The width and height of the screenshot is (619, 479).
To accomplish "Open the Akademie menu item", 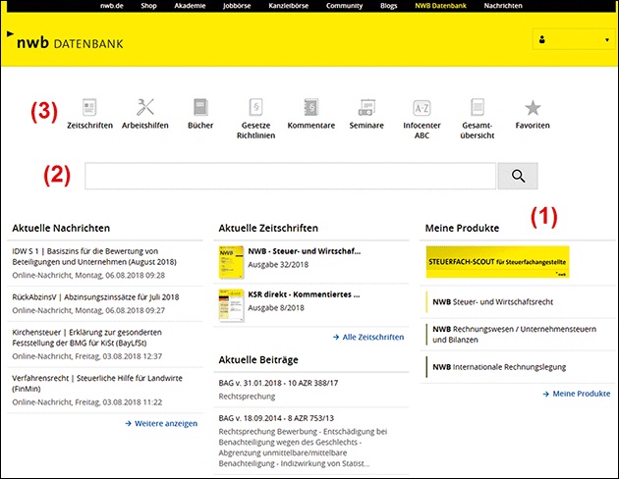I will click(189, 6).
